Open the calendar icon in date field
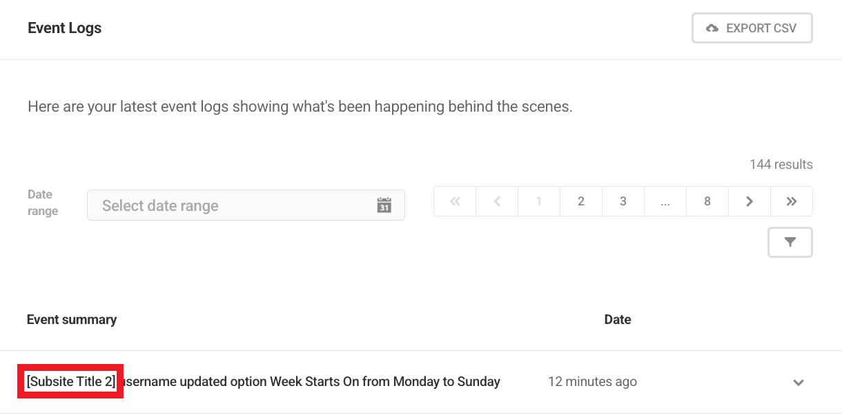 coord(384,205)
